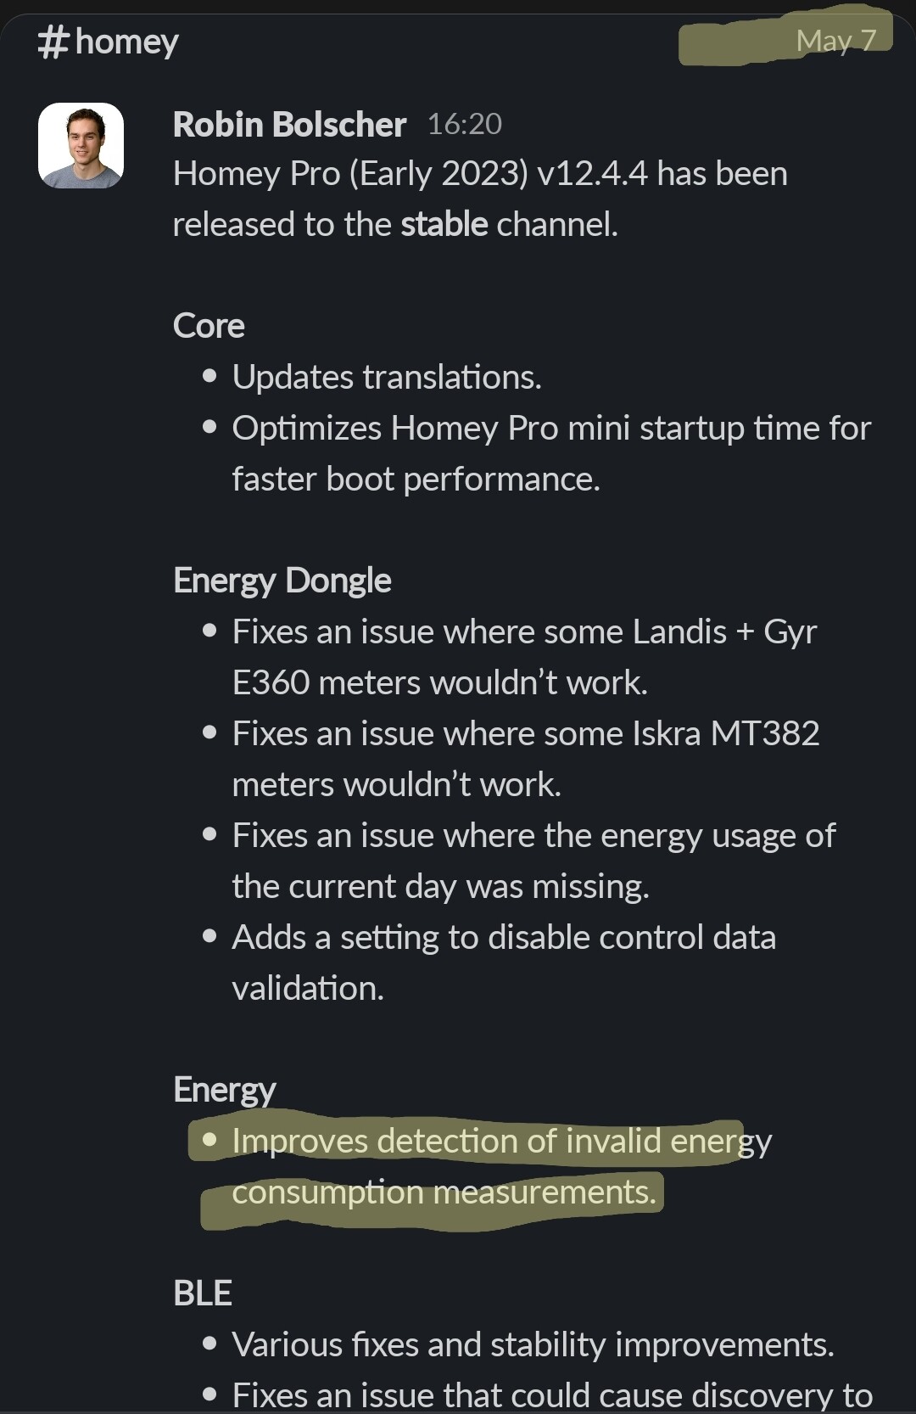
Task: Open Robin Bolscher's profile picture
Action: 81,145
